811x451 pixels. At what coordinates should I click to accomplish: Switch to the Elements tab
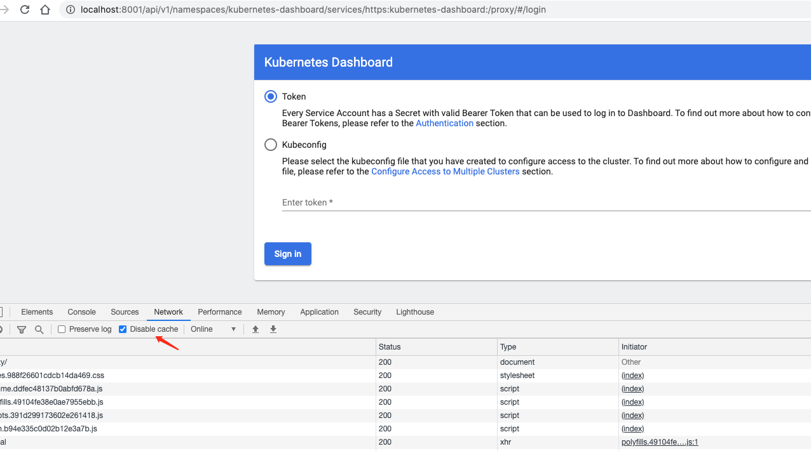coord(37,312)
